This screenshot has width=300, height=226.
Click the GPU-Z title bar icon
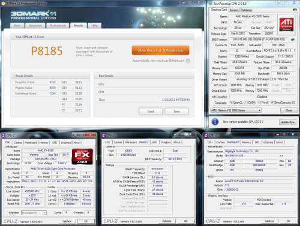pos(211,4)
